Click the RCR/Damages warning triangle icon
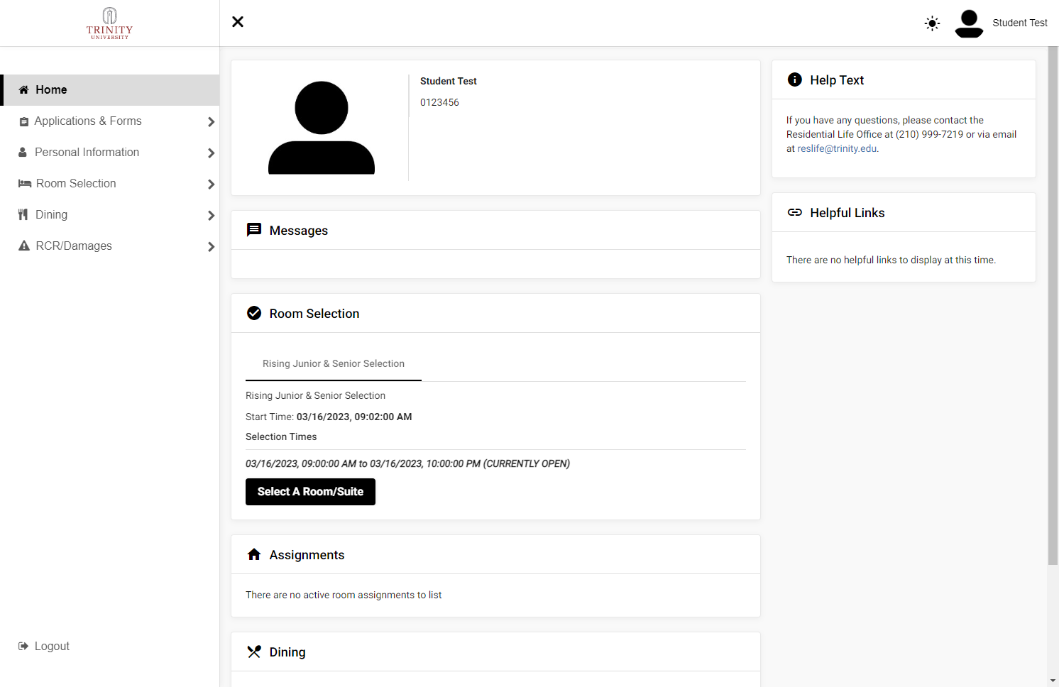Viewport: 1059px width, 687px height. click(24, 246)
